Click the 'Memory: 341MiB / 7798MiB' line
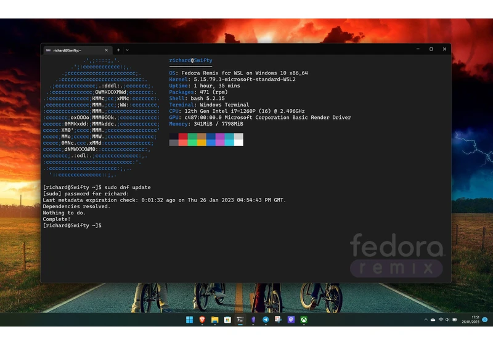 [x=206, y=124]
